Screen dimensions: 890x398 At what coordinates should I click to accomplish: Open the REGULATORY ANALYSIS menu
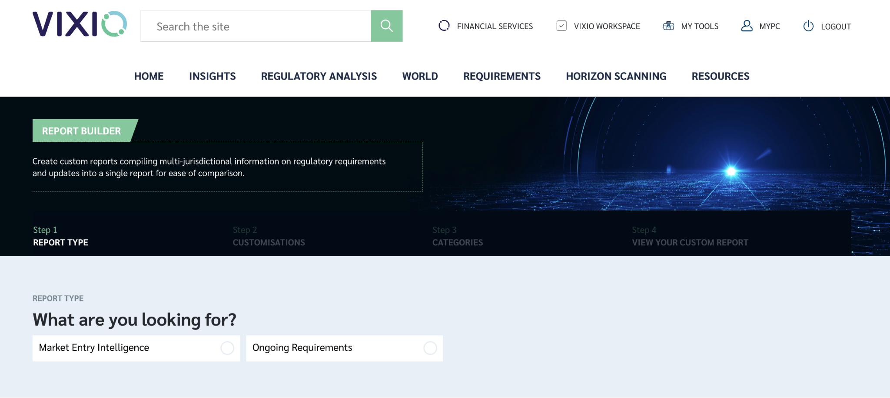coord(319,76)
